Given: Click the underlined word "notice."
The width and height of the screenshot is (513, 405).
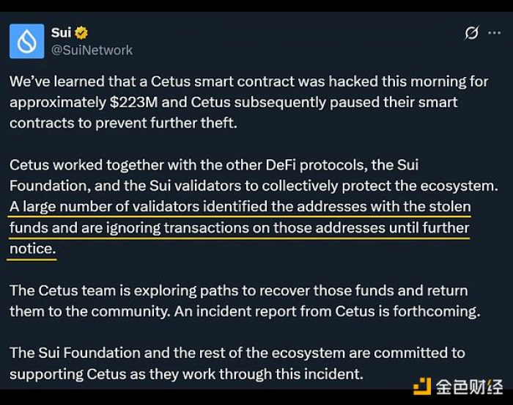Looking at the screenshot, I should tap(32, 248).
